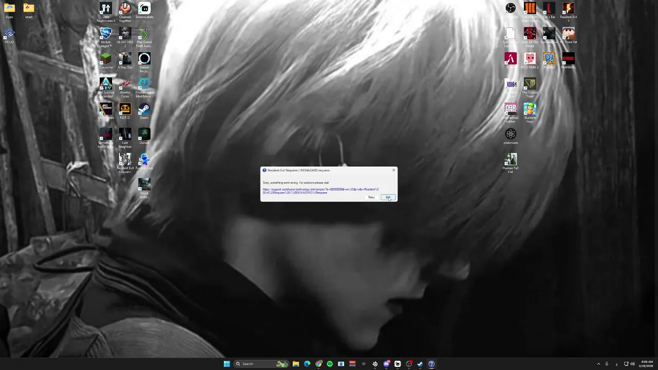The height and width of the screenshot is (370, 658).
Task: Select the Ghost Janitors desktop icon
Action: pyautogui.click(x=144, y=189)
